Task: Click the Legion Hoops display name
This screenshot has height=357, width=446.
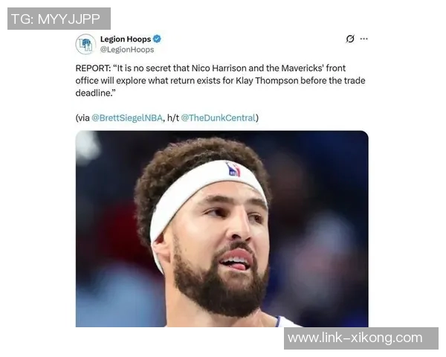Action: (126, 39)
